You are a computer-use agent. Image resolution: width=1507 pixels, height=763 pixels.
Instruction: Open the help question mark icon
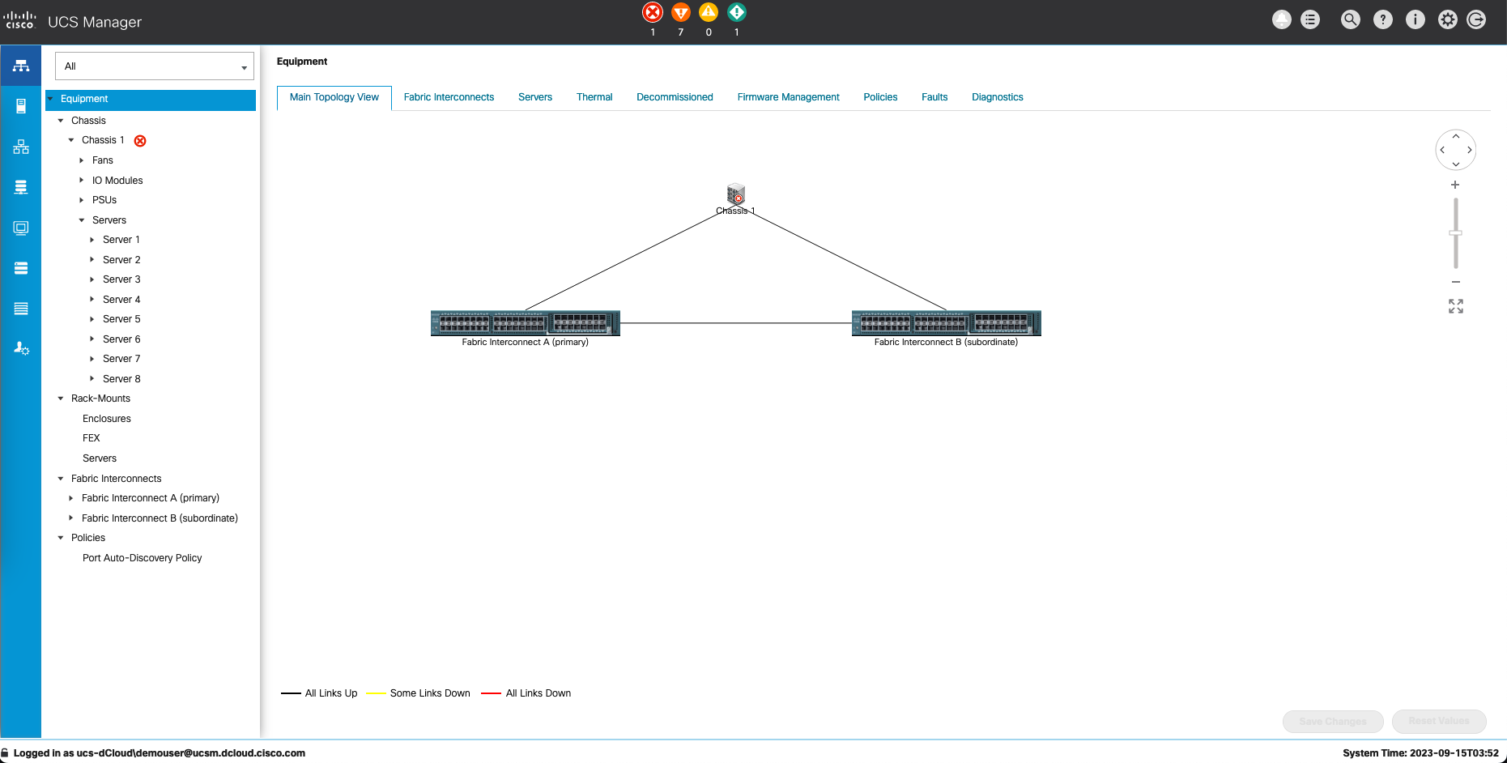(x=1383, y=19)
